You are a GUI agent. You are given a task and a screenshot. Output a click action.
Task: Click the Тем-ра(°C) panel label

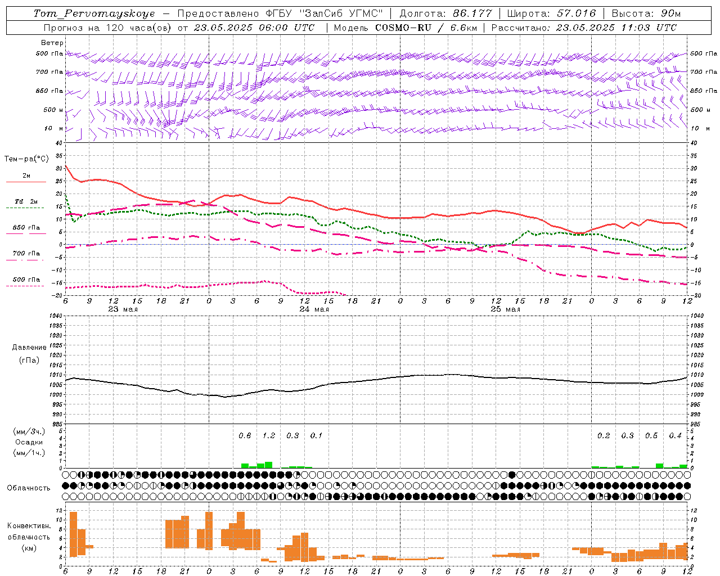[x=26, y=159]
